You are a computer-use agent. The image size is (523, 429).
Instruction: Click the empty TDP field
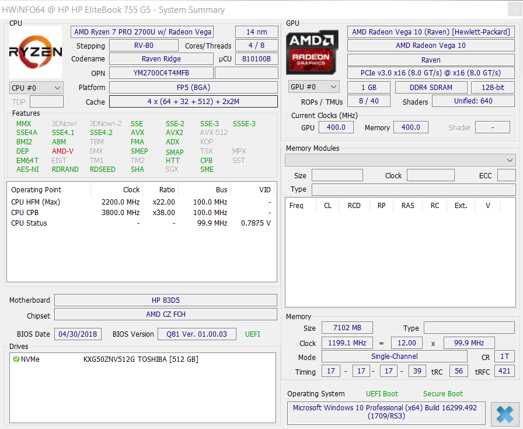click(x=47, y=102)
